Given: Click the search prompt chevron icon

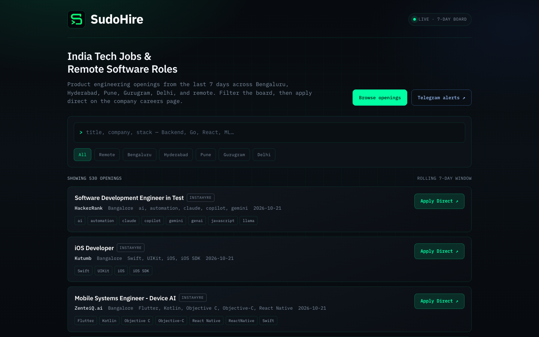Looking at the screenshot, I should click(81, 133).
